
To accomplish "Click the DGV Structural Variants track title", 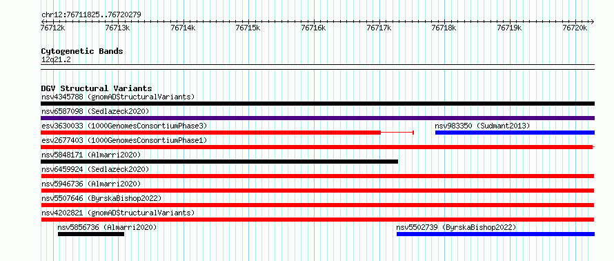I will [x=97, y=88].
